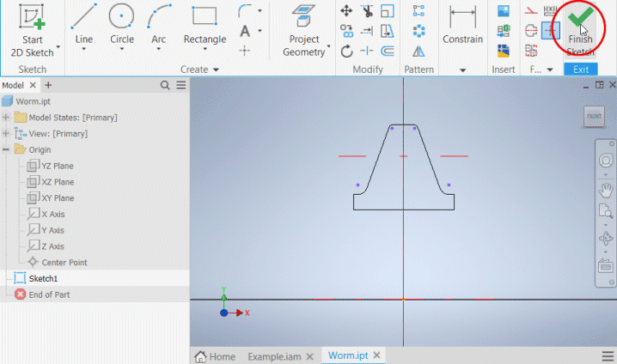Click the blue Exit panel label
Image resolution: width=617 pixels, height=364 pixels.
click(581, 70)
